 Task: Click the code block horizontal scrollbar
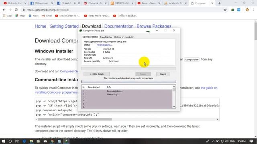click(75, 119)
